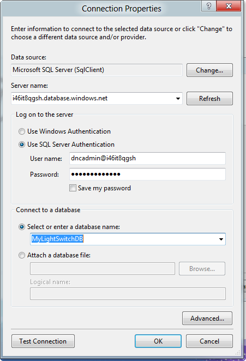Expand the Server name dropdown arrow
The width and height of the screenshot is (246, 361).
[178, 99]
